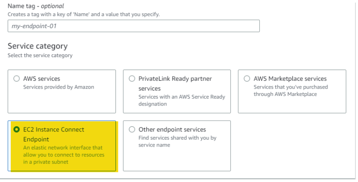Image resolution: width=358 pixels, height=182 pixels.
Task: Click the 'AWS Service Ready designation' description
Action: coord(182,100)
